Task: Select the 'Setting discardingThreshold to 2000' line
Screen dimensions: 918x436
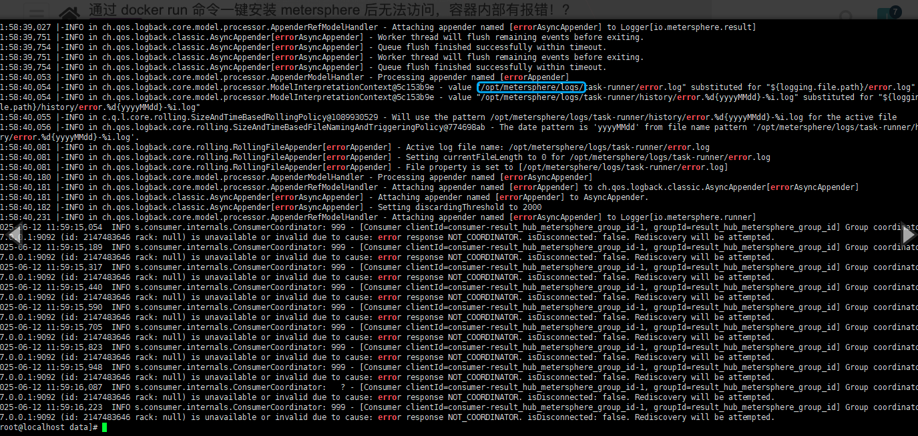Action: tap(271, 207)
